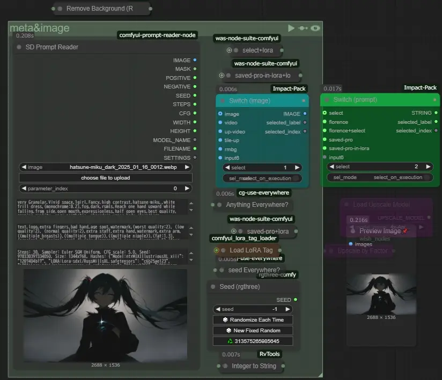Image resolution: width=442 pixels, height=380 pixels.
Task: Click WIDTH output socket
Action: tap(195, 122)
